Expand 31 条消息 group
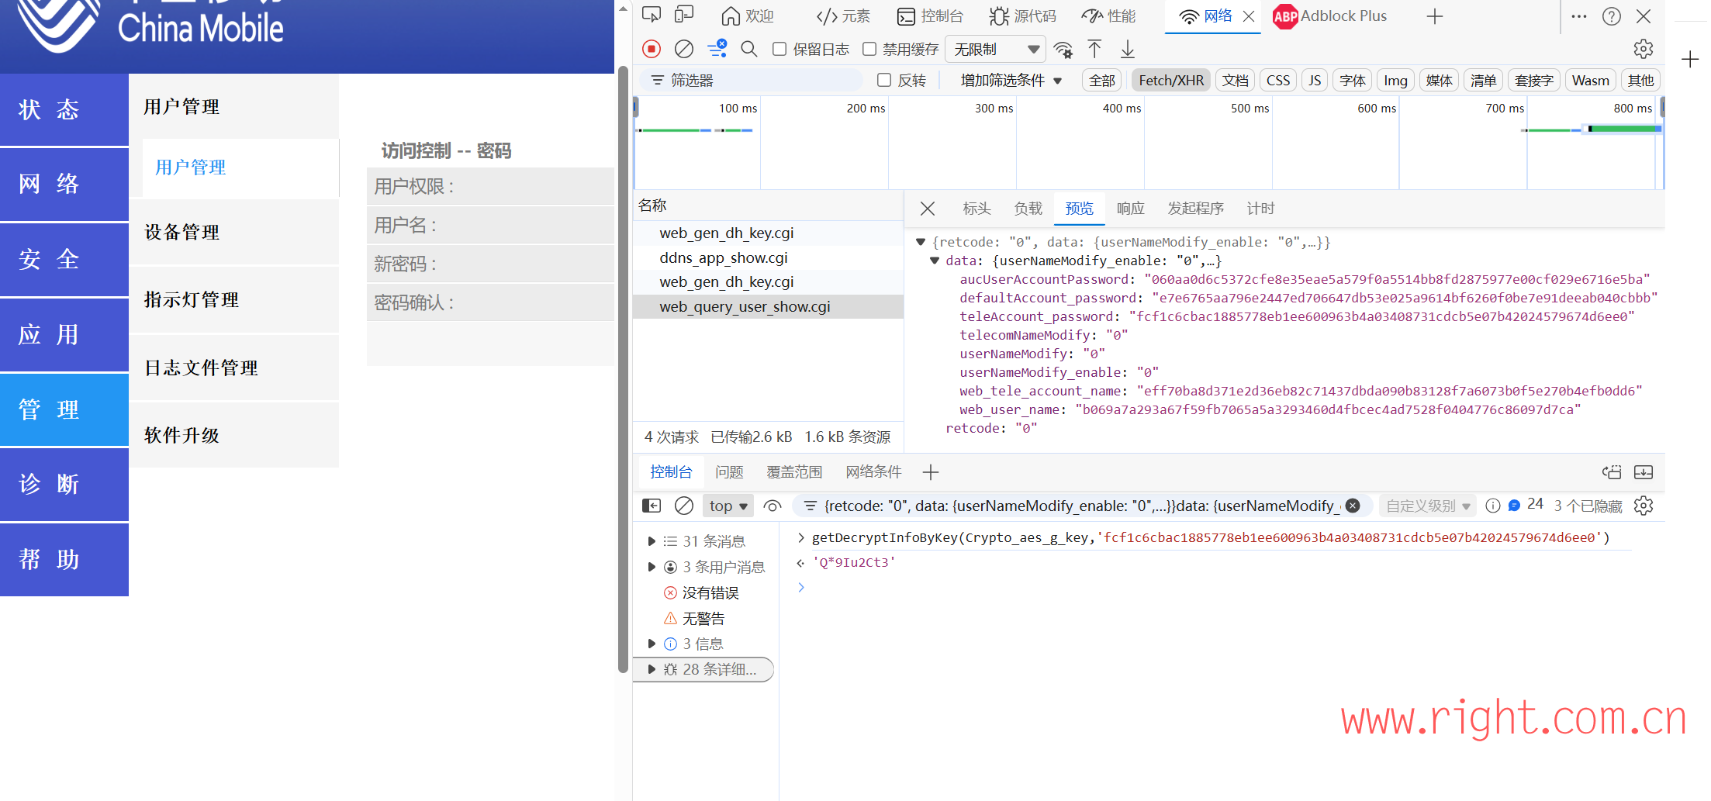This screenshot has width=1711, height=801. [x=652, y=541]
